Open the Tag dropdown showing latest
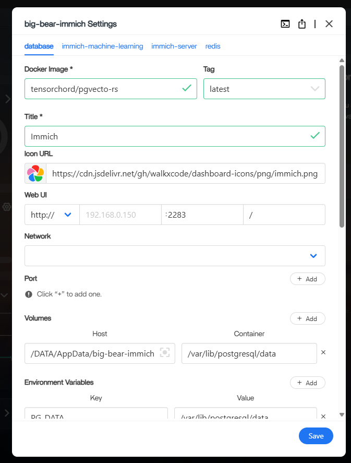351x463 pixels. tap(264, 89)
